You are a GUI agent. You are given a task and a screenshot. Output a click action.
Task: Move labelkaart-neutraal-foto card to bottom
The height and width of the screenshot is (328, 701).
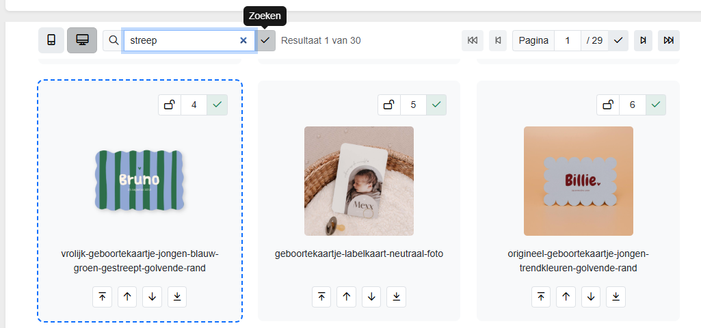click(x=397, y=297)
